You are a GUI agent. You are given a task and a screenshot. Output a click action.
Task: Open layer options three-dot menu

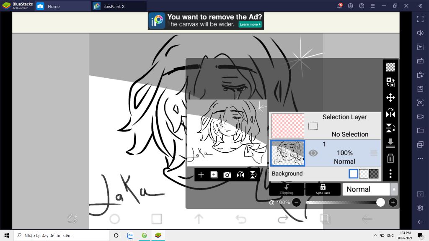click(x=390, y=174)
